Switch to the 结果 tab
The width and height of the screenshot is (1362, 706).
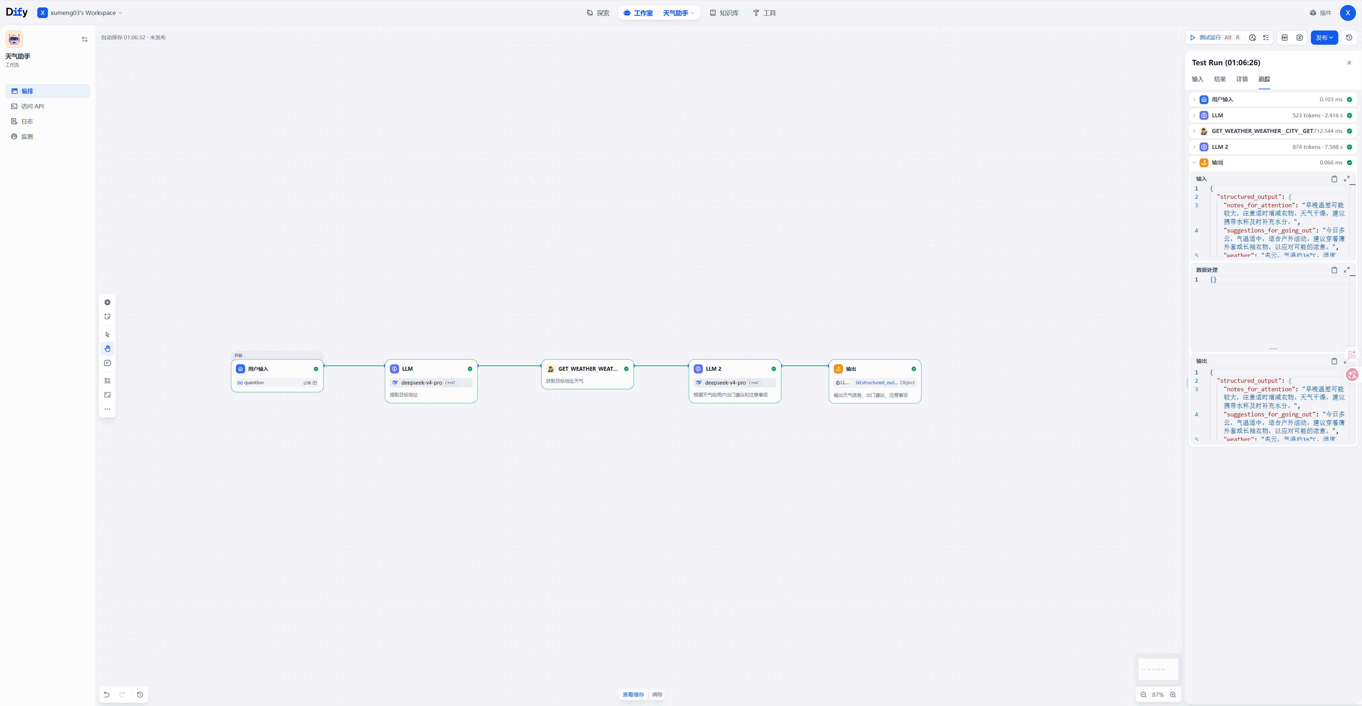1220,79
